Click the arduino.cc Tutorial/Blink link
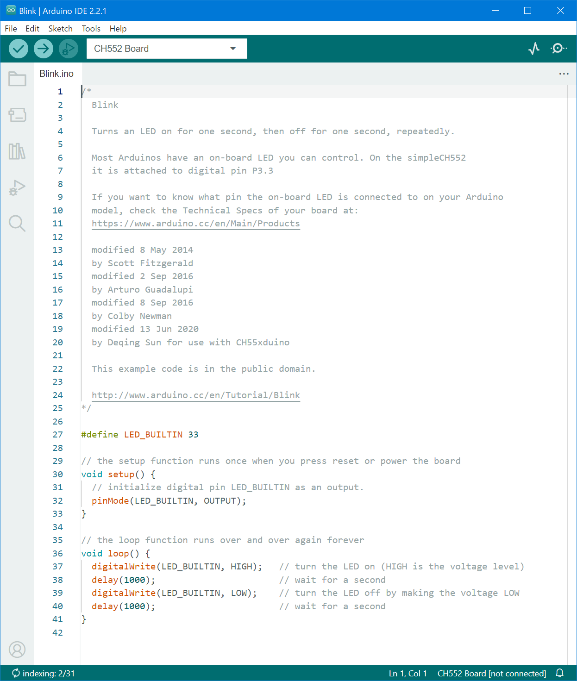This screenshot has height=681, width=577. click(195, 395)
